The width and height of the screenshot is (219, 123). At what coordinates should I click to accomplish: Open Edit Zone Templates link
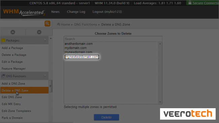17,111
